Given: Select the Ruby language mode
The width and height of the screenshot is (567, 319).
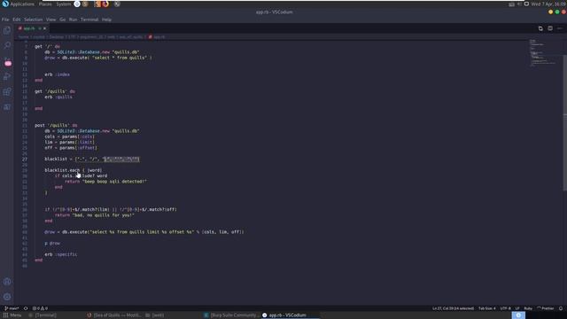Looking at the screenshot, I should (528, 308).
